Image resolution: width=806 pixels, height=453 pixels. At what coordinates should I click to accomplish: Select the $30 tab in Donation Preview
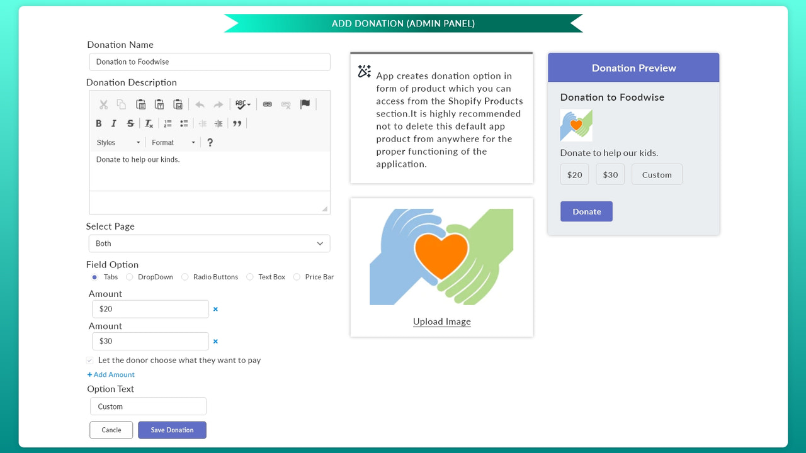tap(610, 174)
